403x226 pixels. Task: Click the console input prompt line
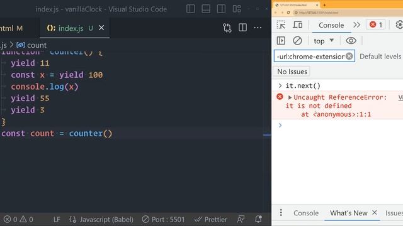tap(338, 126)
